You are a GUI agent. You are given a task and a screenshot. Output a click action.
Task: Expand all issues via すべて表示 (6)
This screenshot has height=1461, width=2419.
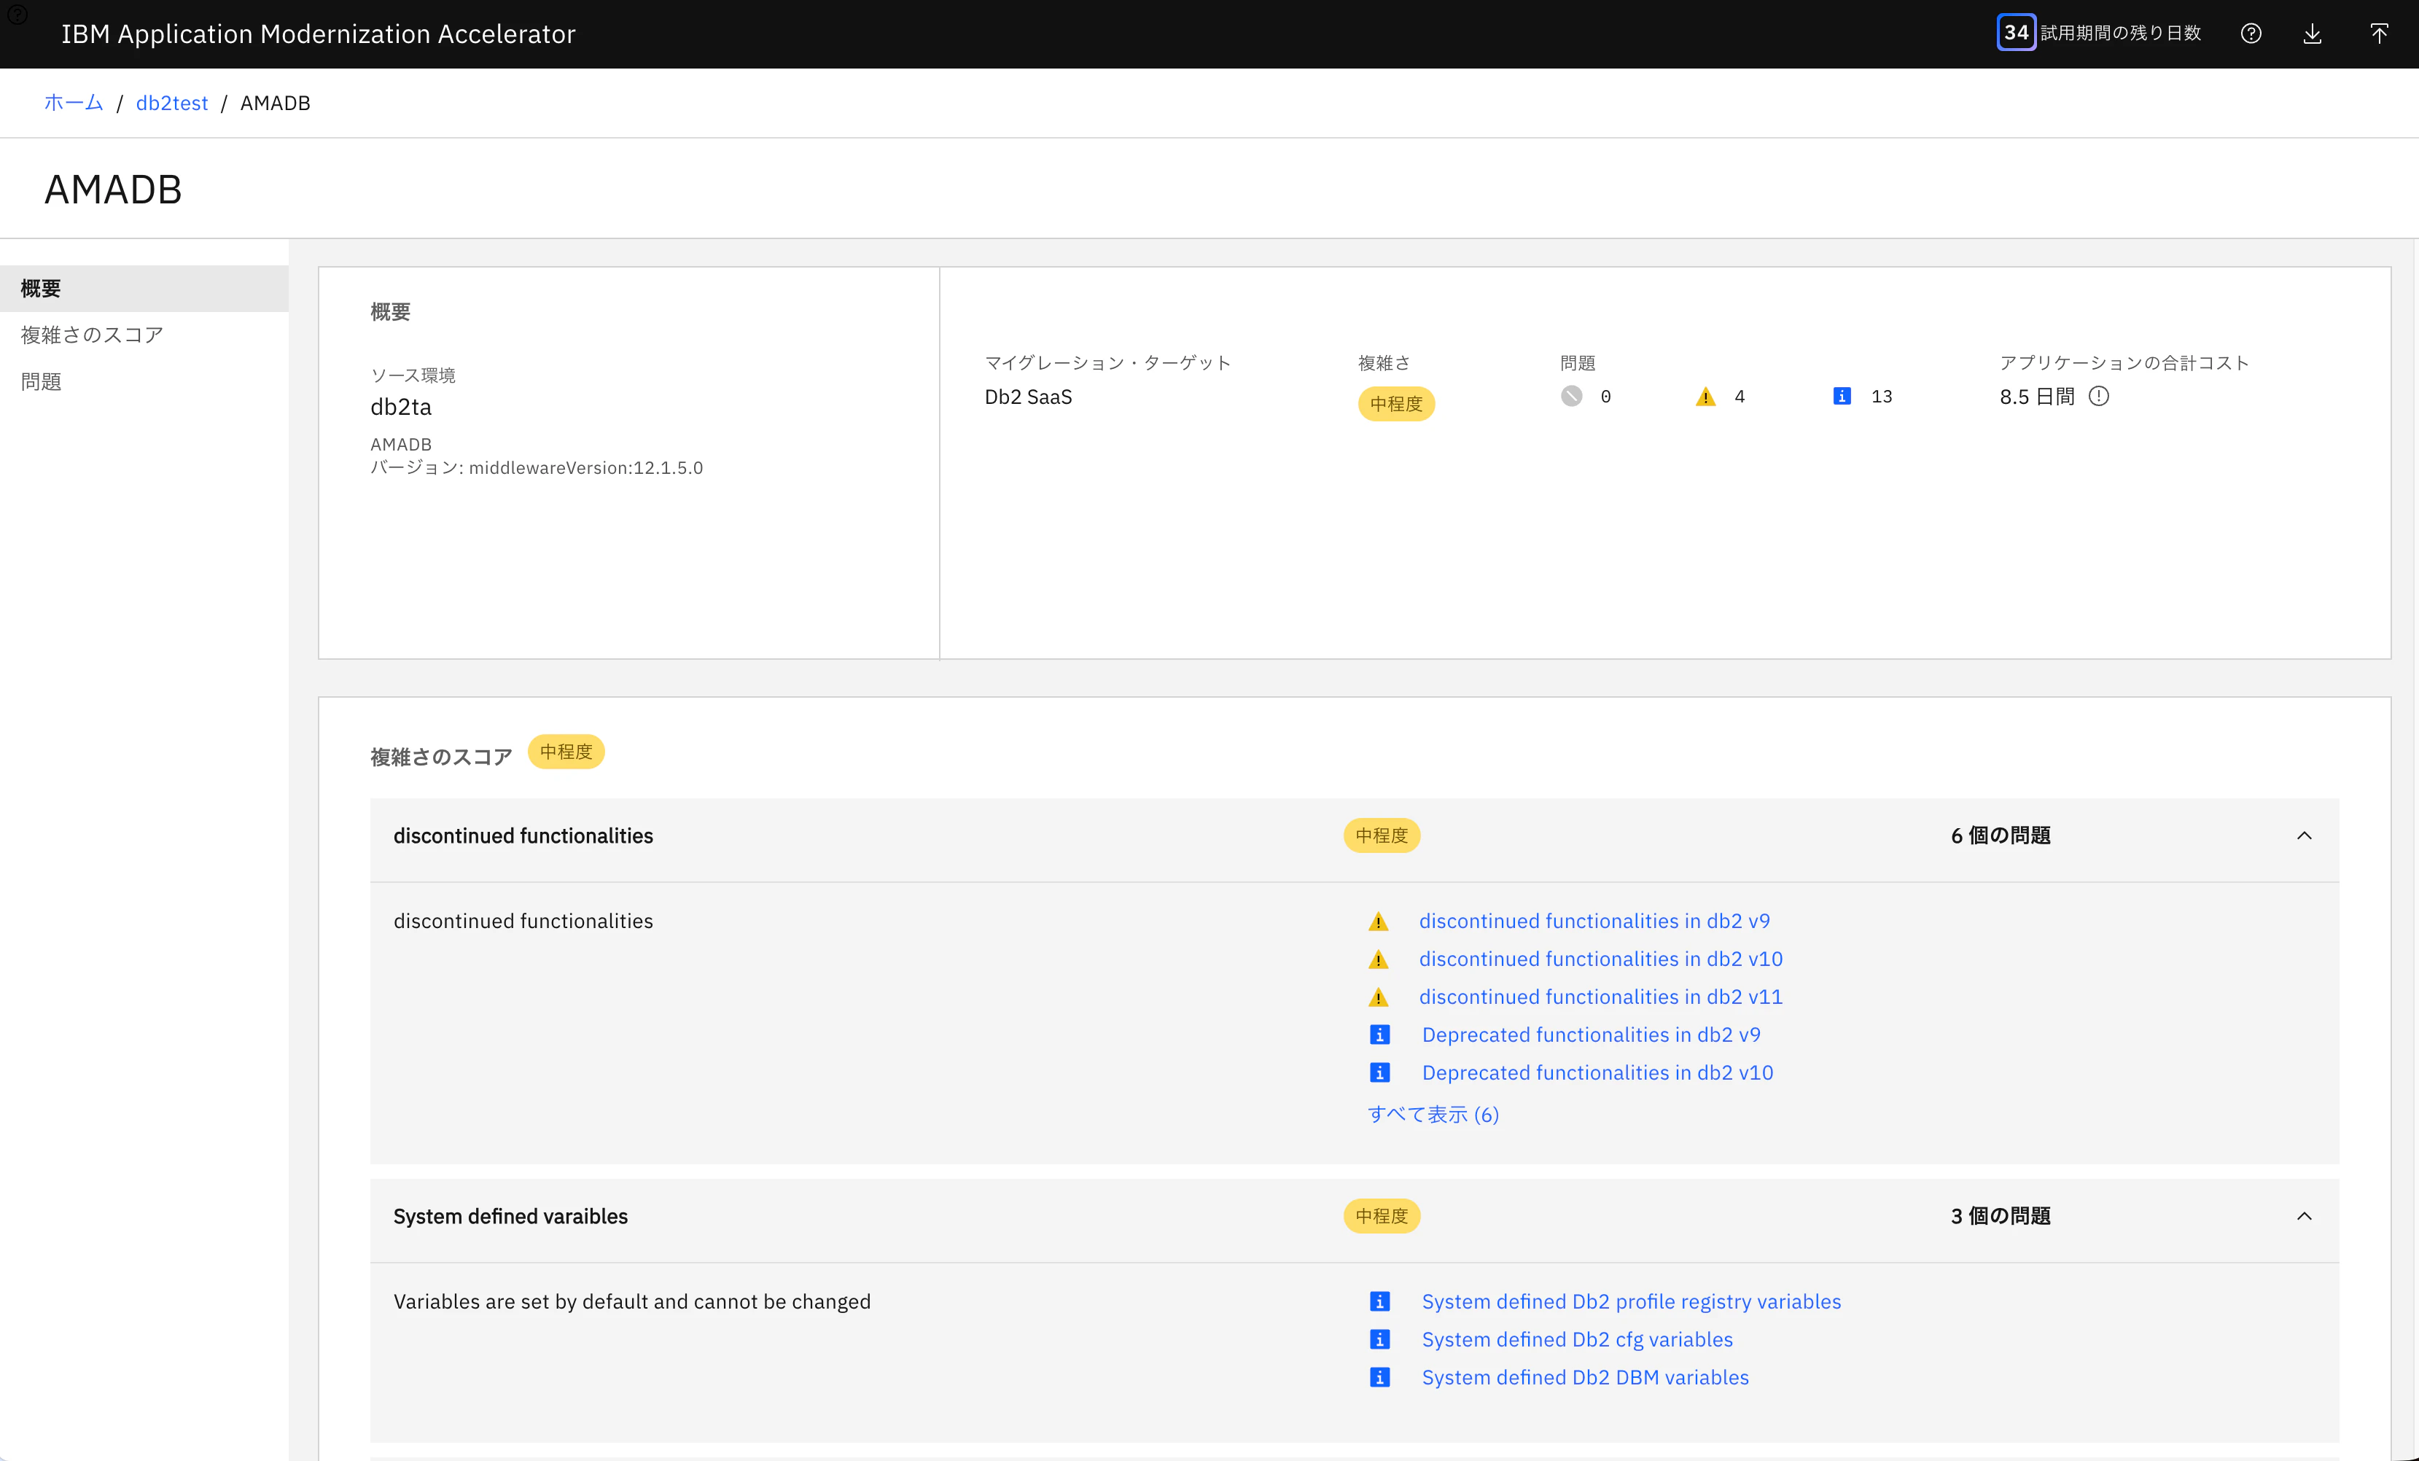(1433, 1115)
